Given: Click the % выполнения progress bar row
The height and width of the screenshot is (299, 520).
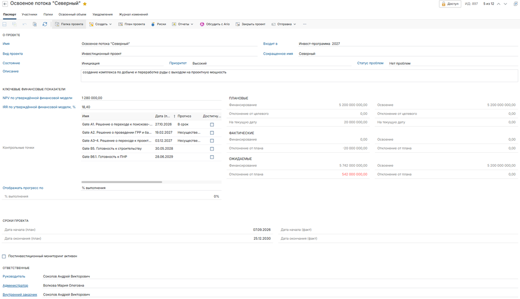Looking at the screenshot, I should pyautogui.click(x=112, y=197).
